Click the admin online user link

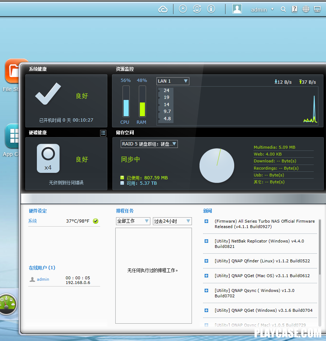pos(43,279)
